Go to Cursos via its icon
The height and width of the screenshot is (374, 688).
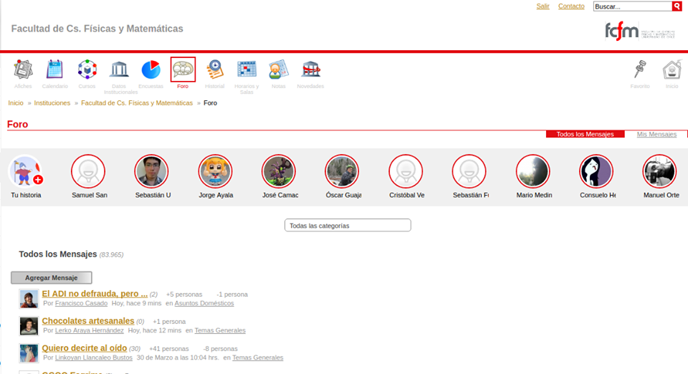(x=87, y=69)
